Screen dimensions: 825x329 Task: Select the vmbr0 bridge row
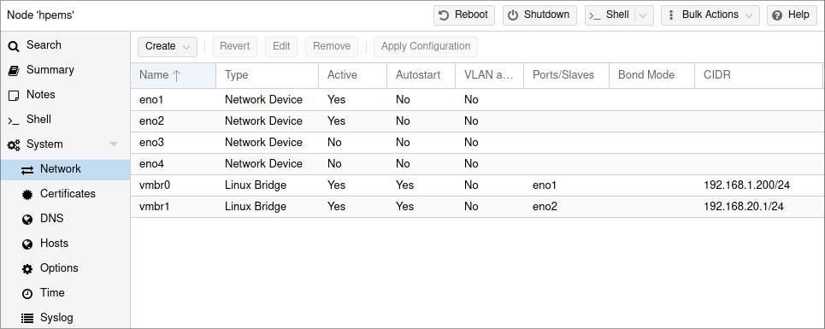477,185
